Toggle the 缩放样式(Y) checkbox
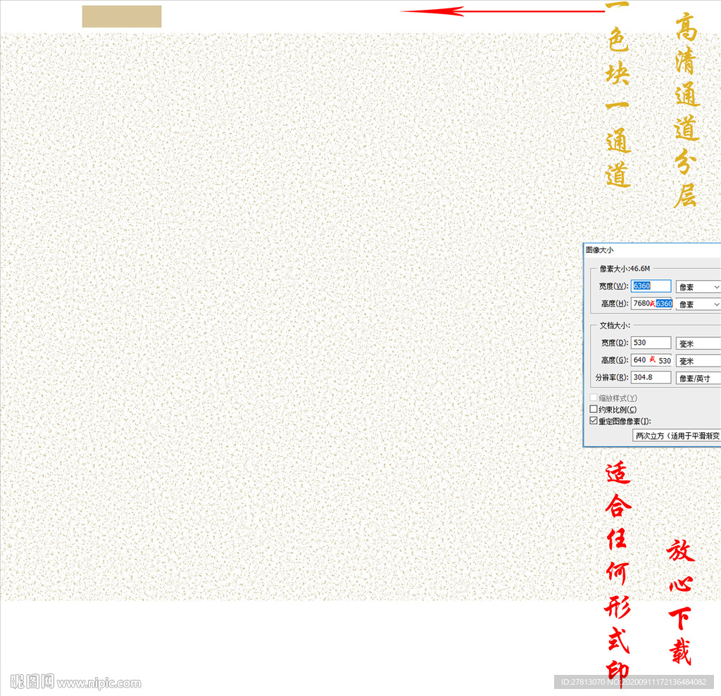 pyautogui.click(x=594, y=398)
